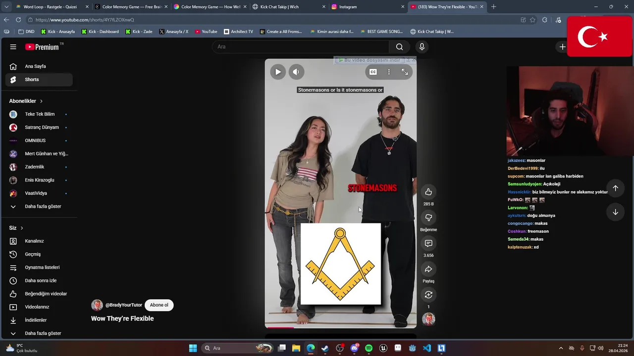Open Spotify from the taskbar
This screenshot has width=634, height=356.
[369, 348]
